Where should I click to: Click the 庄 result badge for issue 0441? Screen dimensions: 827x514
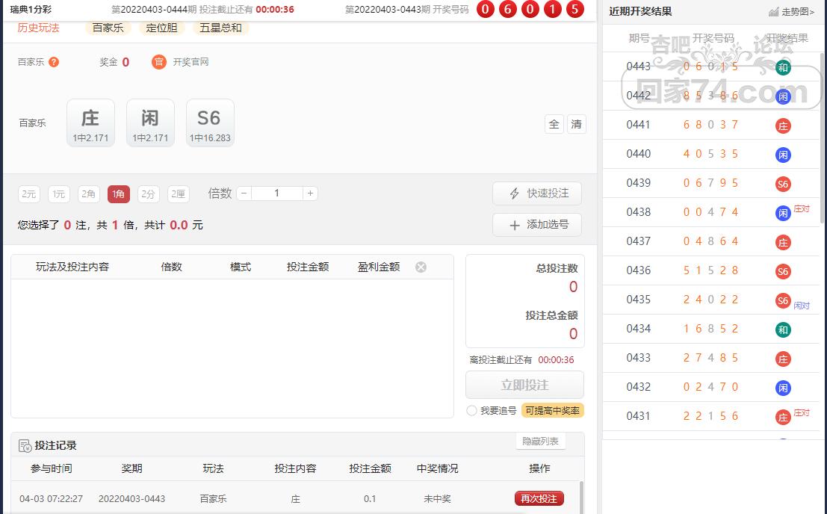(x=783, y=126)
